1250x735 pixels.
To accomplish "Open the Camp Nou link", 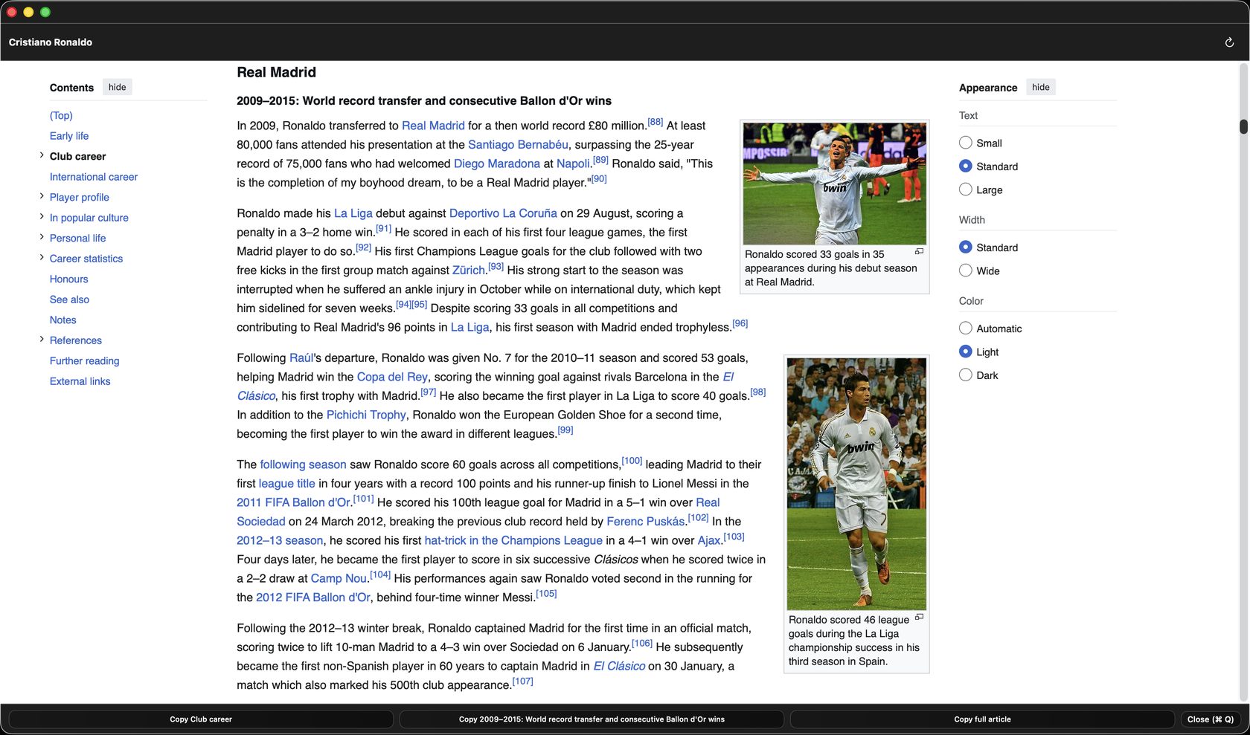I will [339, 578].
